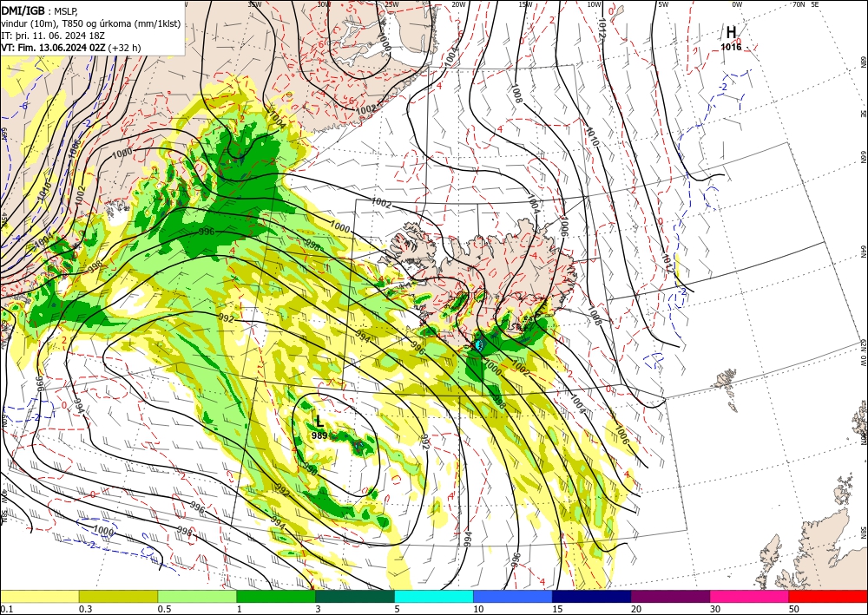
Task: Click the '25W' longitude label
Action: click(391, 4)
